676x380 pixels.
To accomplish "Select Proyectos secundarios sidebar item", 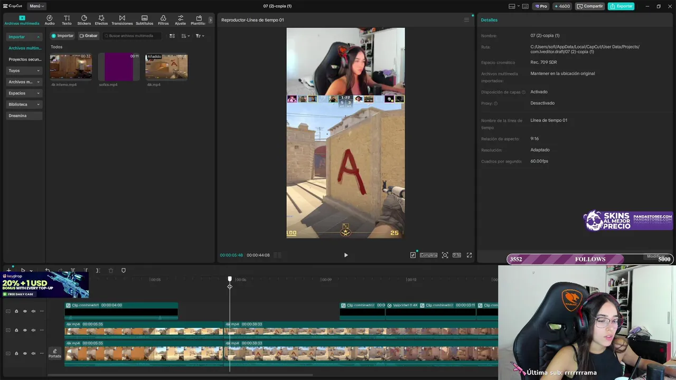I will point(24,60).
